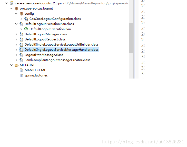
Task: Select SamlCompliantLogoutMessageCreator.class text
Action: (x=57, y=60)
